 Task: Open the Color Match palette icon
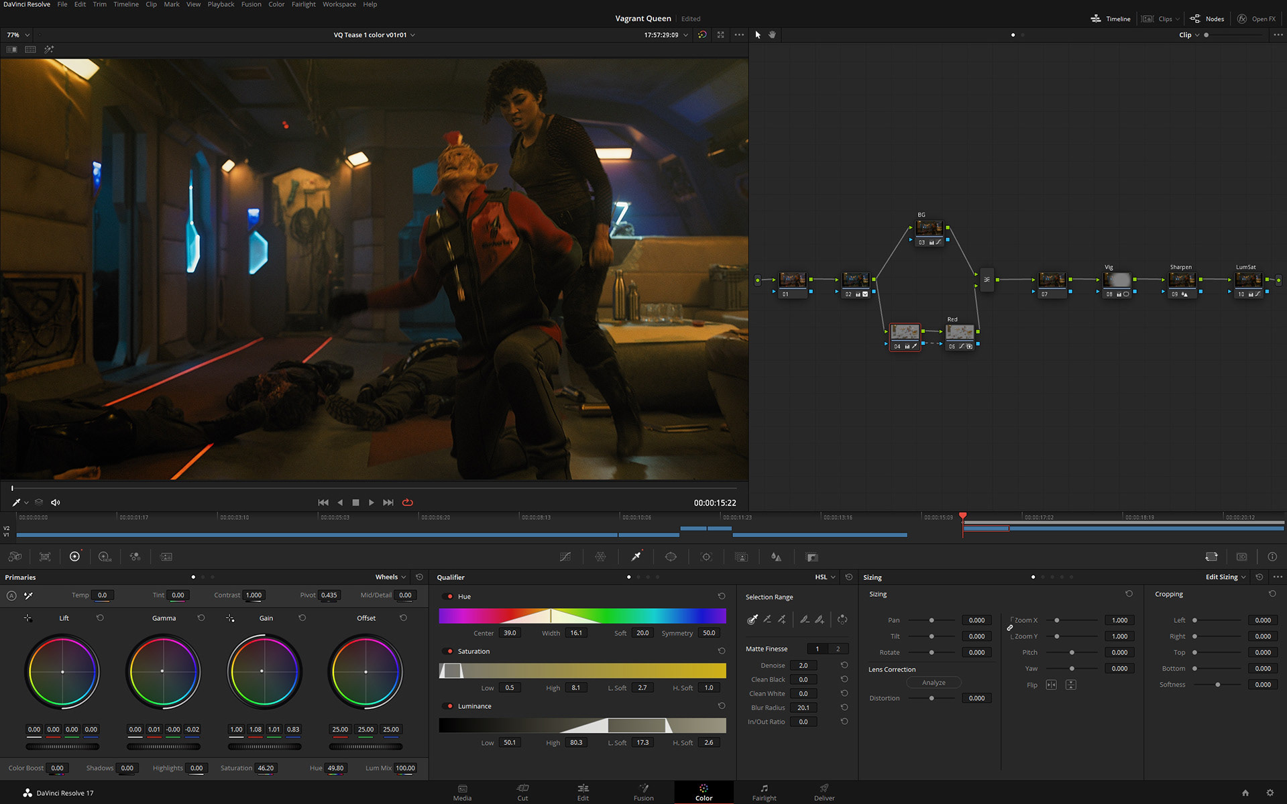click(x=45, y=557)
